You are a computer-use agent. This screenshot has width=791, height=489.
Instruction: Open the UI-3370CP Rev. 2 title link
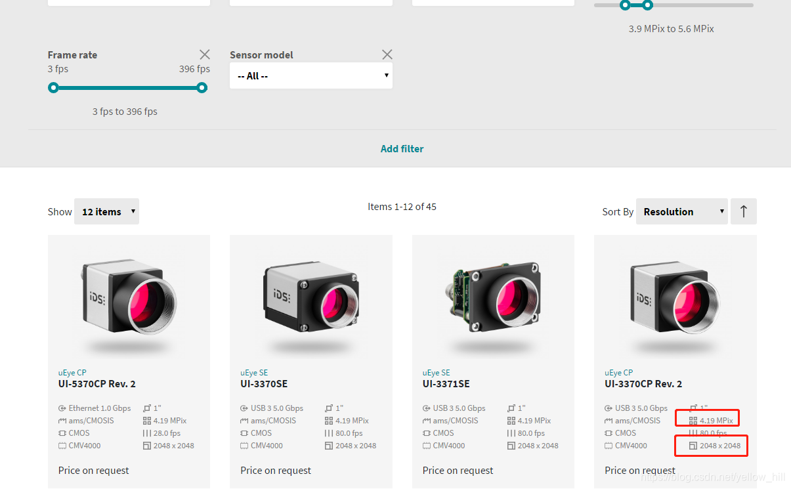coord(643,384)
